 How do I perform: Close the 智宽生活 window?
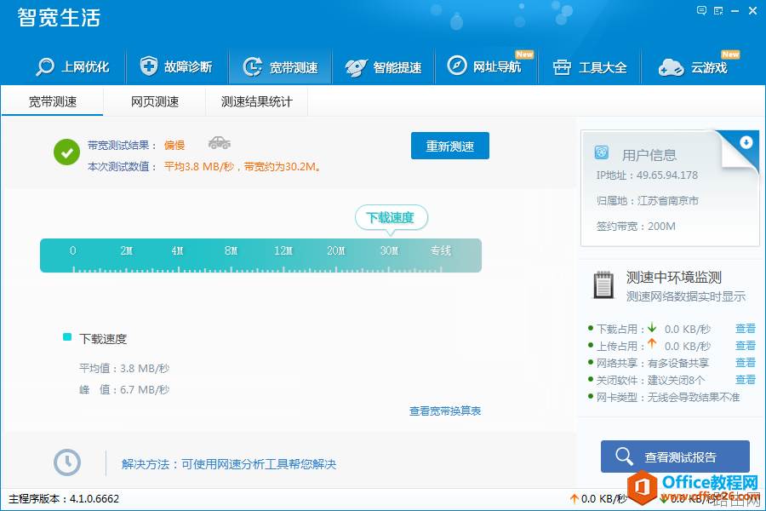point(753,11)
